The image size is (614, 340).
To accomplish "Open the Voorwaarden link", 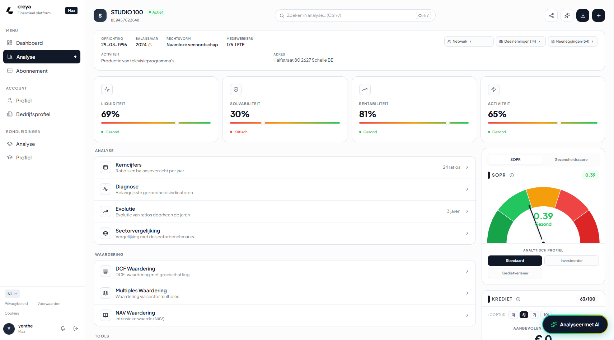I will click(49, 304).
